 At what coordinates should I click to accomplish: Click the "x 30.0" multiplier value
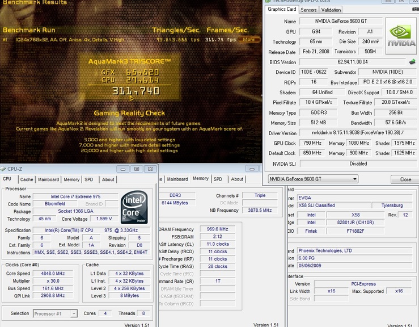coord(53,281)
